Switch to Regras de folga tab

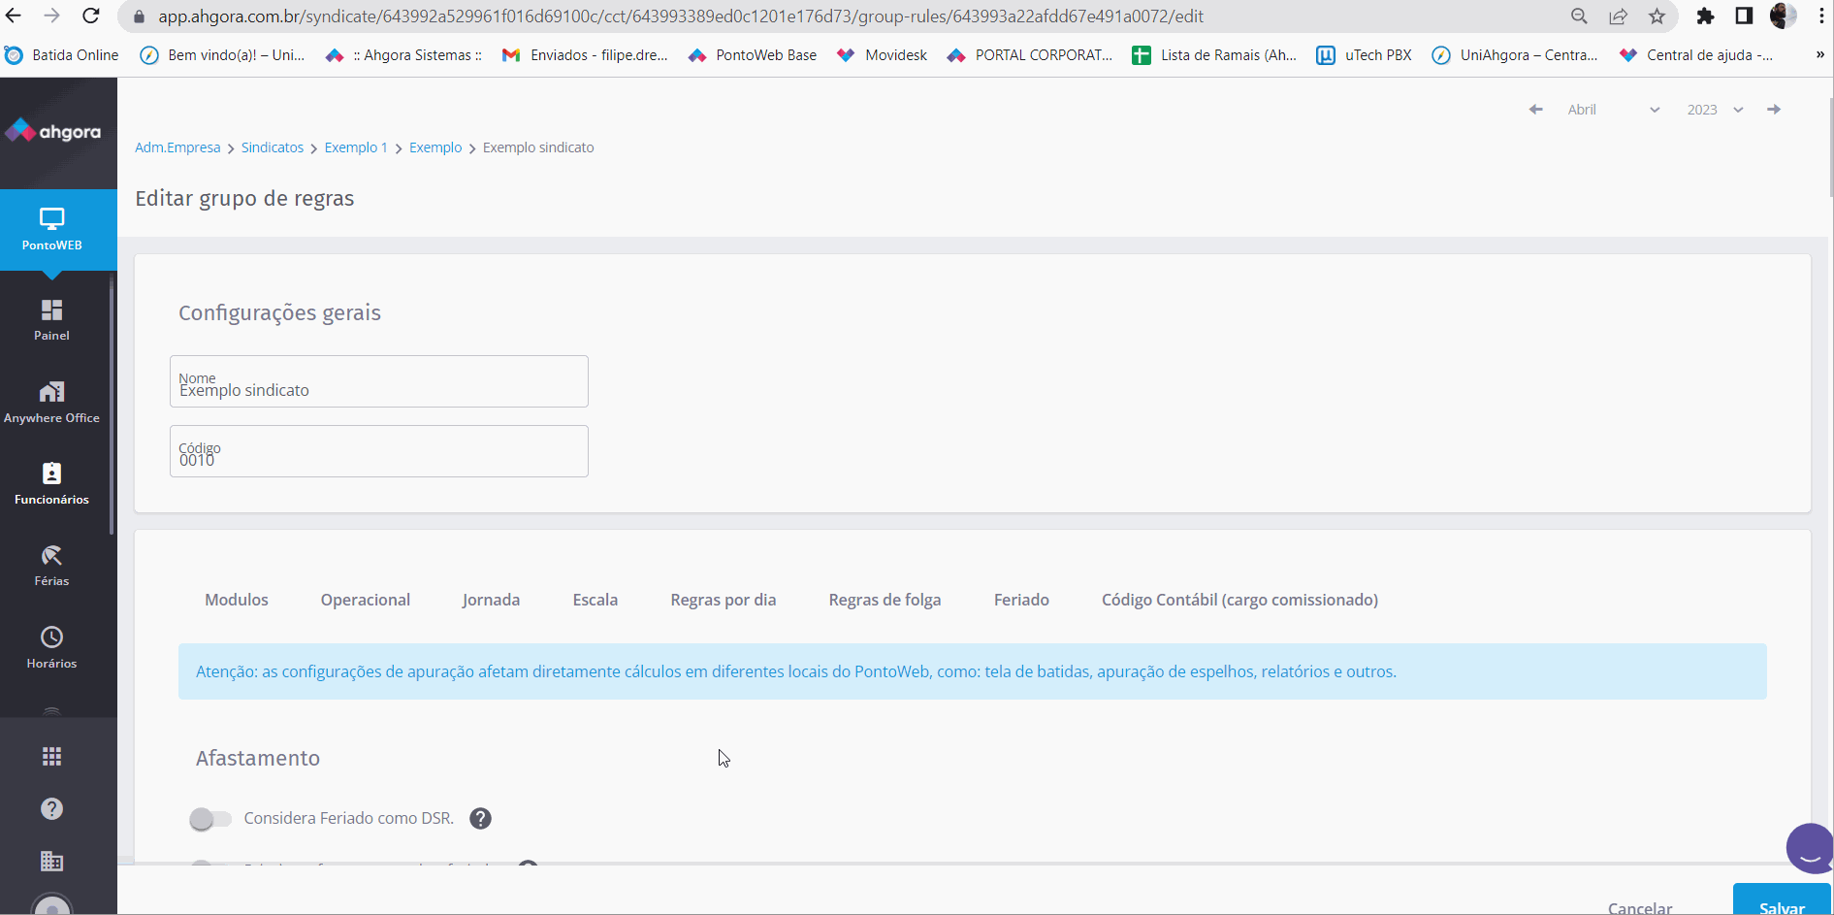[x=885, y=600]
